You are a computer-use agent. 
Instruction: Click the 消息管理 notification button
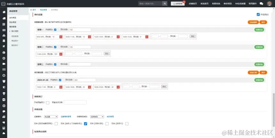point(178,4)
